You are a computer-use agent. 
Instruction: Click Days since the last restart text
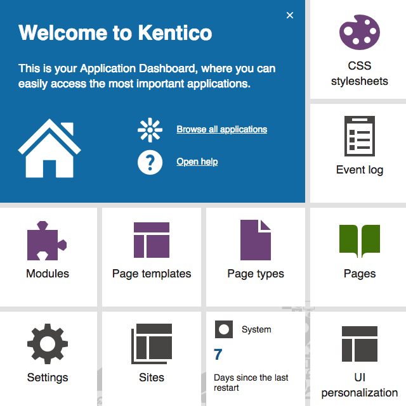pos(251,383)
